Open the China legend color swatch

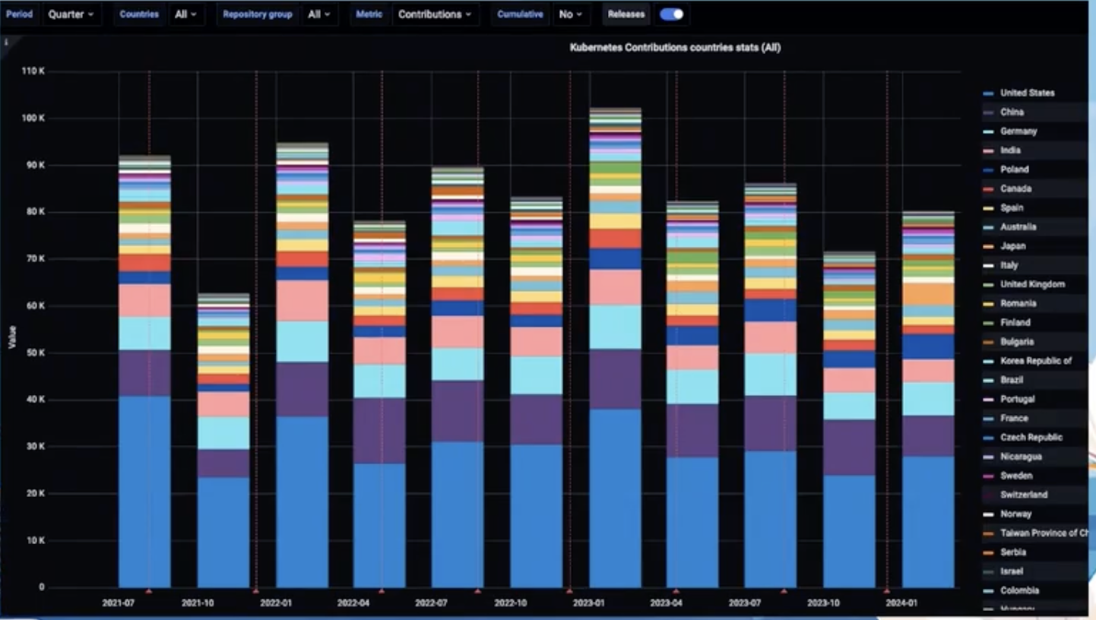tap(988, 112)
